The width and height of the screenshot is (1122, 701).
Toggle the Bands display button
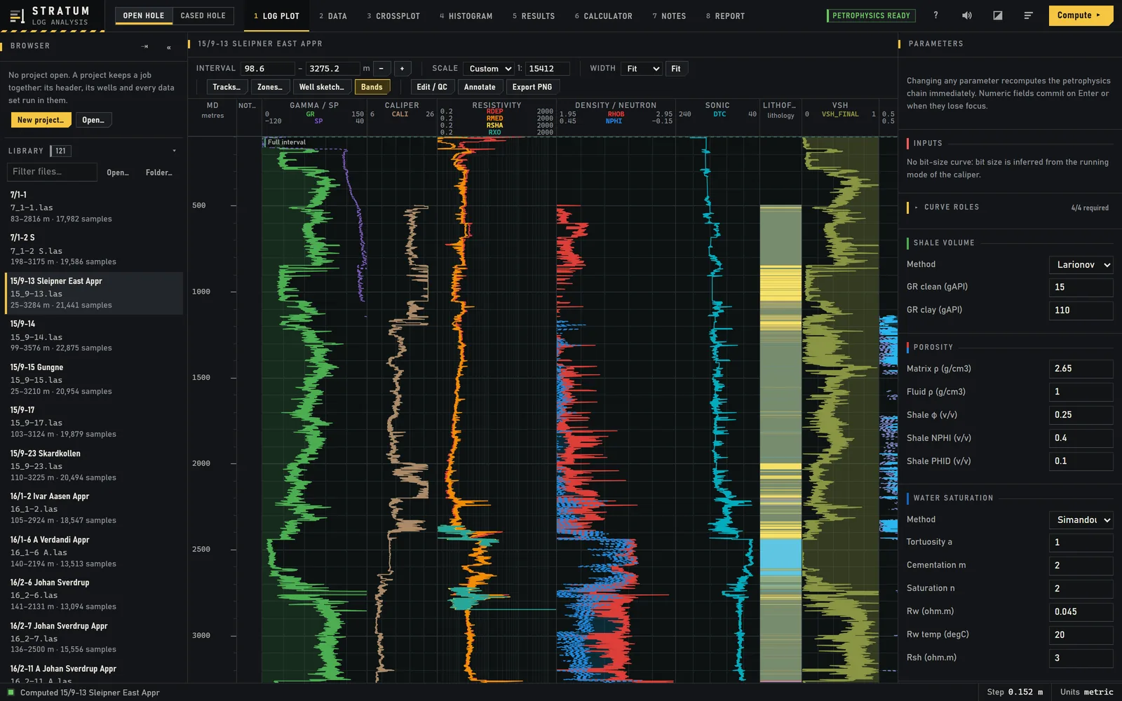click(372, 87)
